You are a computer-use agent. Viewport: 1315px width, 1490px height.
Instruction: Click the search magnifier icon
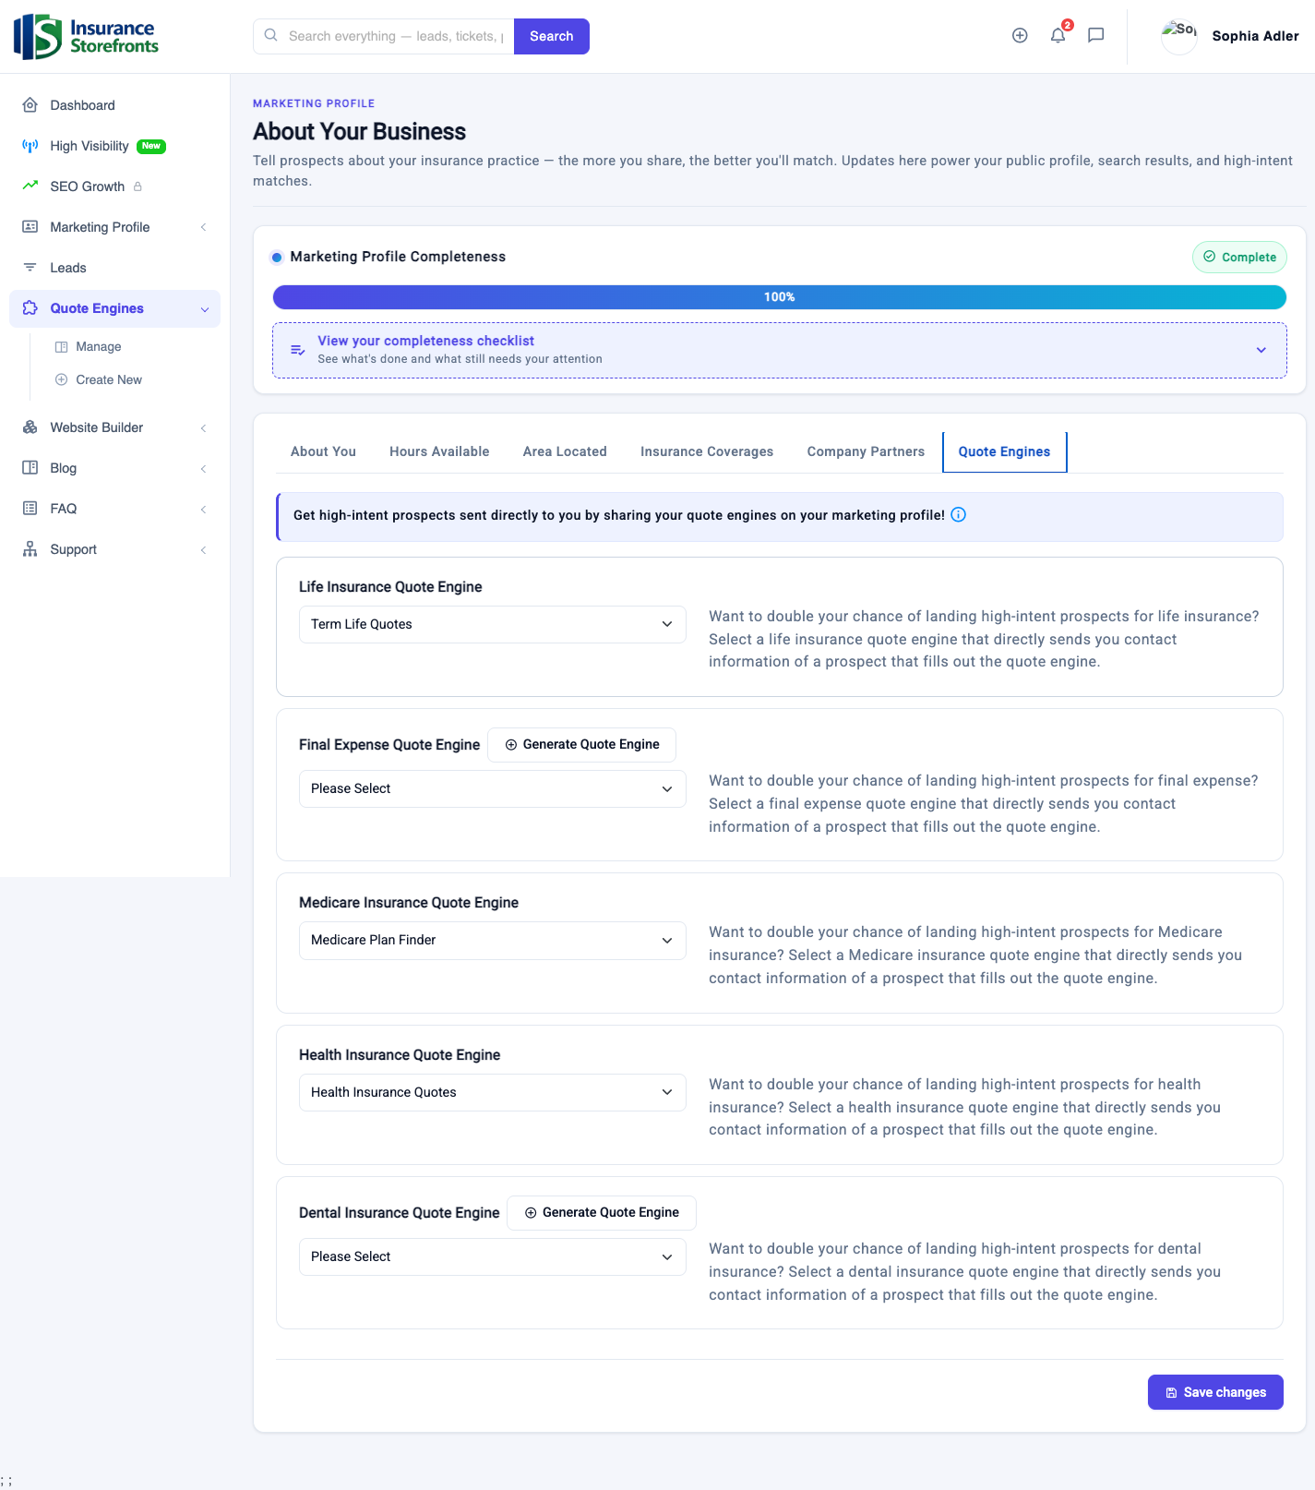click(271, 35)
